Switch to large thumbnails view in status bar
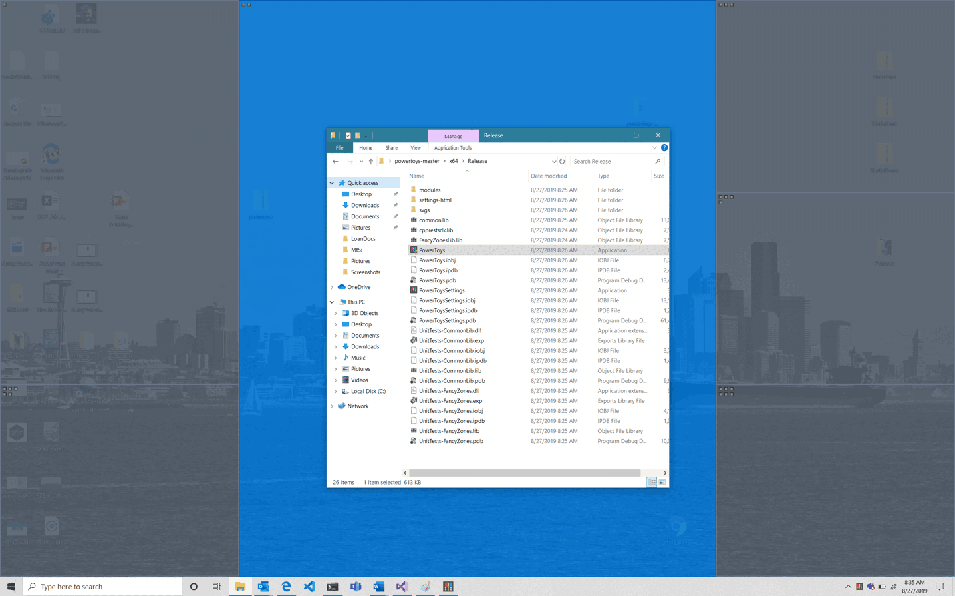The width and height of the screenshot is (955, 596). [x=662, y=482]
